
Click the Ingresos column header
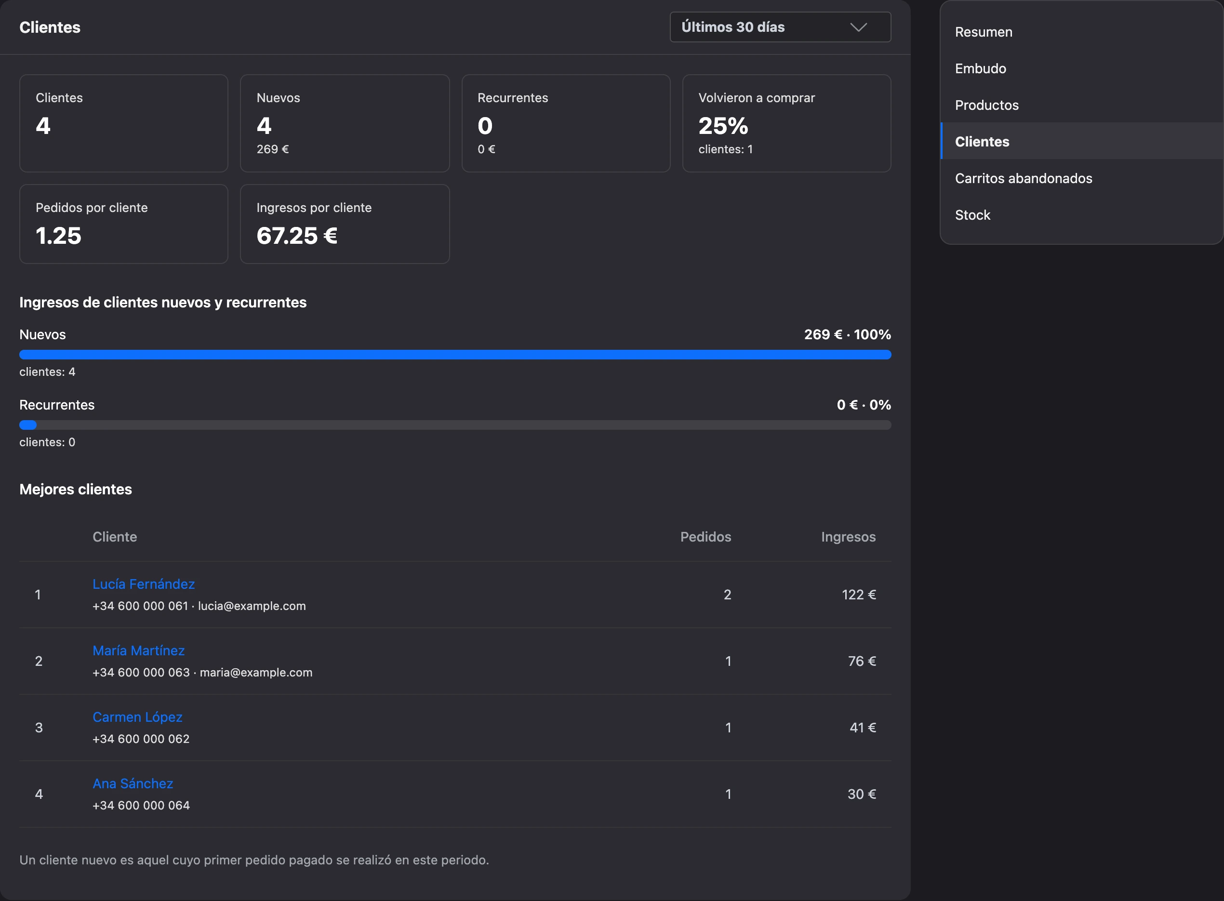click(x=848, y=537)
